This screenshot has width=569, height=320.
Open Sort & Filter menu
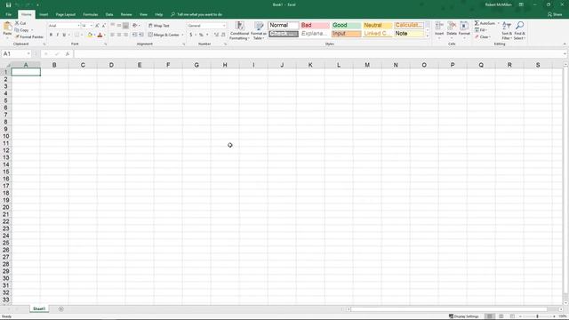coord(507,30)
